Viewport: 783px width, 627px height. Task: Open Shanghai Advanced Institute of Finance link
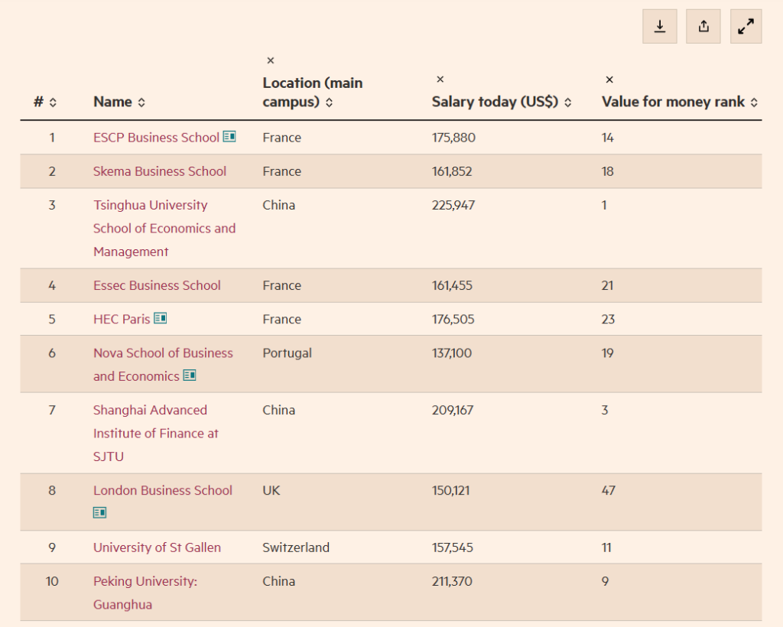coord(156,434)
